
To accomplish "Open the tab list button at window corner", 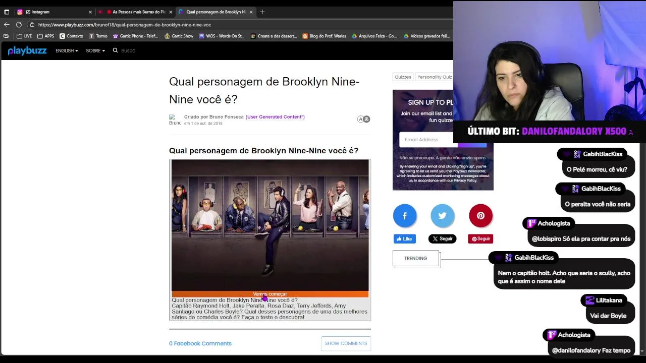I will (x=7, y=12).
